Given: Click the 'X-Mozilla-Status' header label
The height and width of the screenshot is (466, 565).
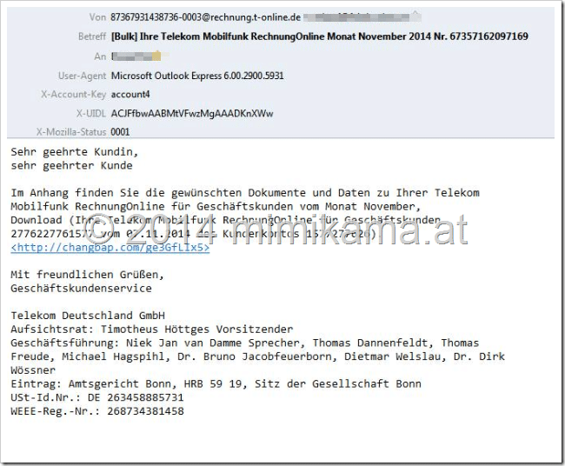Looking at the screenshot, I should tap(71, 132).
